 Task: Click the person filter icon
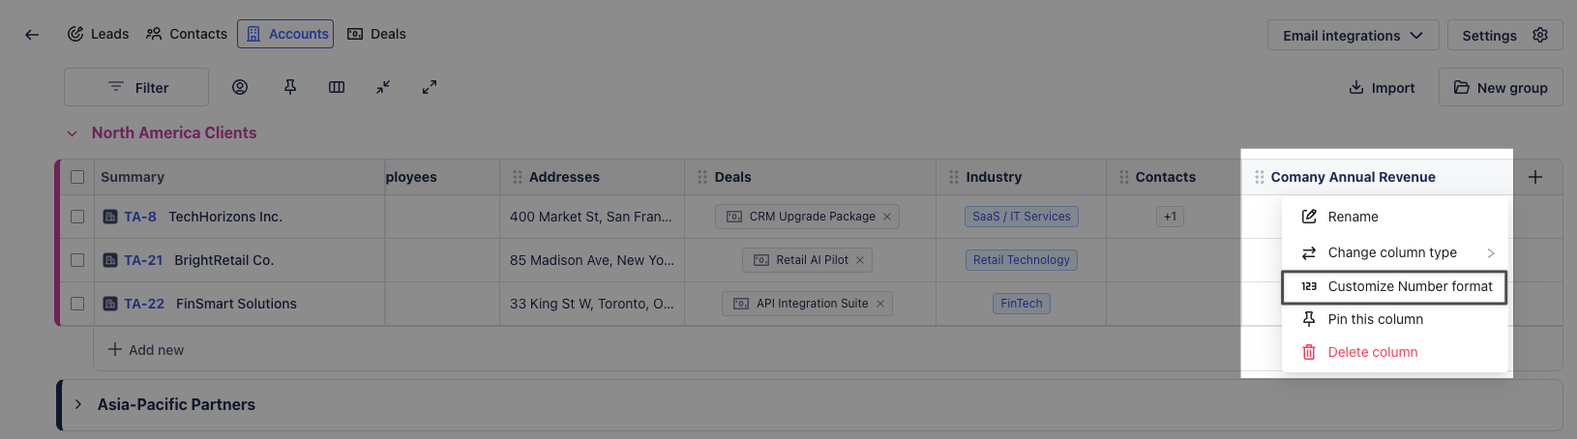point(240,87)
